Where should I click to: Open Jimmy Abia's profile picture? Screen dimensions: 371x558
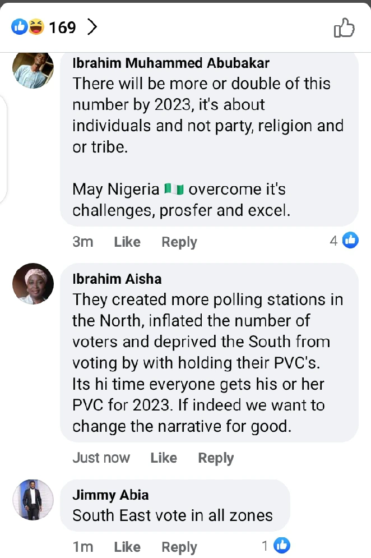coord(33,499)
